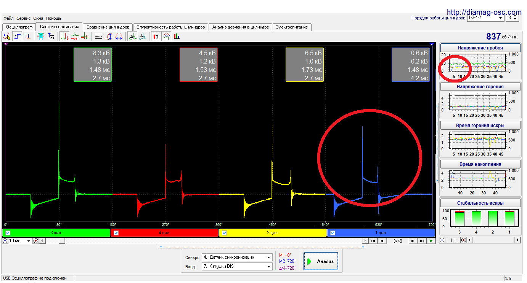Click the cyan waveform width filter icon
The image size is (527, 283).
(41, 37)
